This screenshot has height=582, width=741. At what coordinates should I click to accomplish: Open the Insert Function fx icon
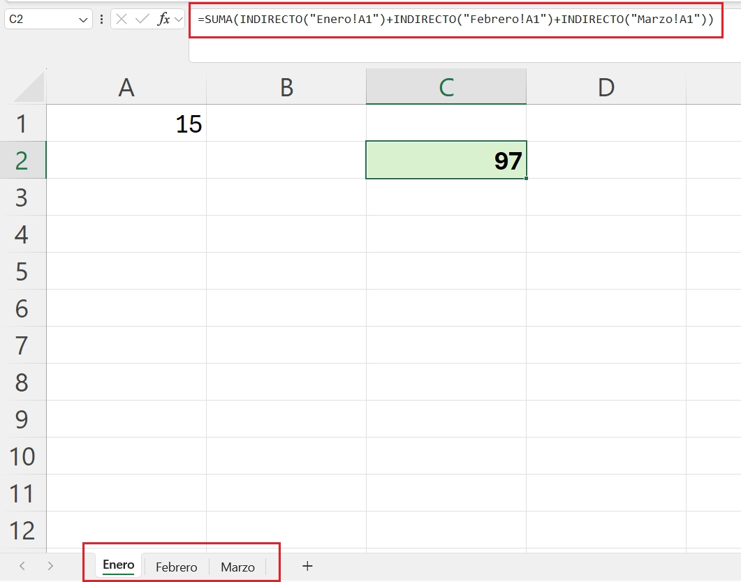click(163, 20)
